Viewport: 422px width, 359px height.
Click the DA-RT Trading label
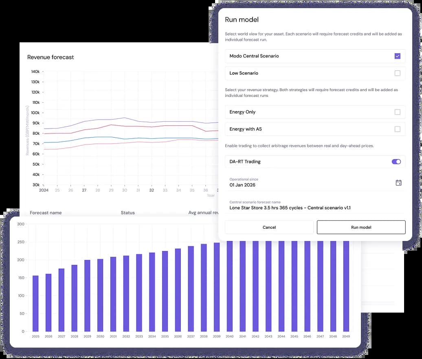[x=245, y=162]
